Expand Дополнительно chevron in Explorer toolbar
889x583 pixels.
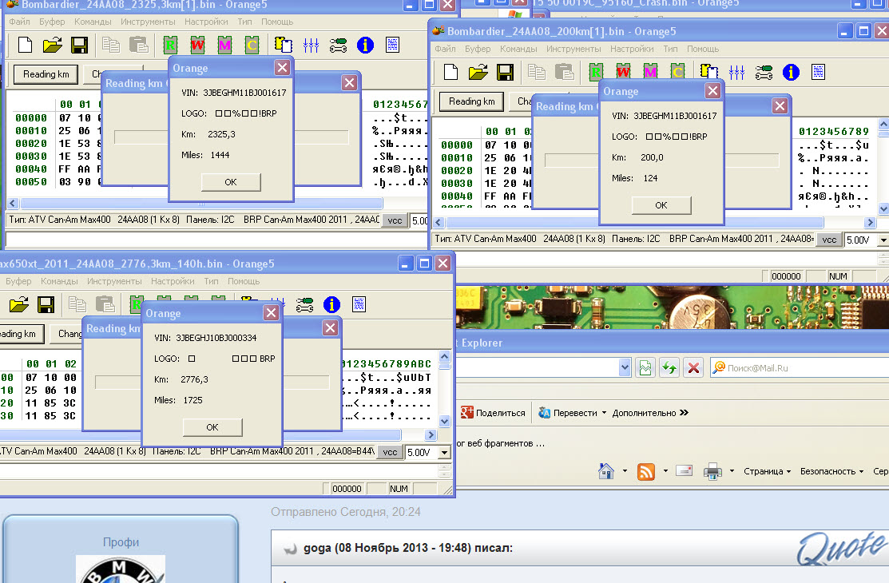pyautogui.click(x=684, y=413)
